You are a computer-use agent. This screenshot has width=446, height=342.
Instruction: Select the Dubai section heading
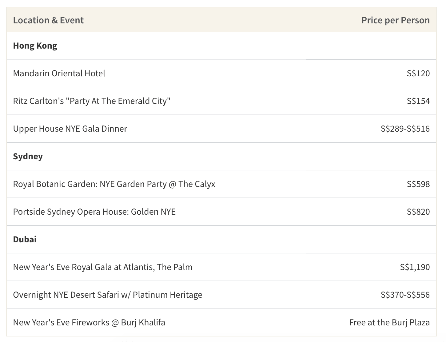pos(25,240)
